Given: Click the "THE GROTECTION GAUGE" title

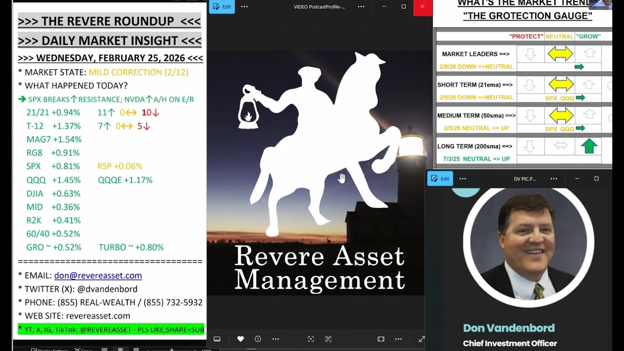Looking at the screenshot, I should click(x=527, y=16).
